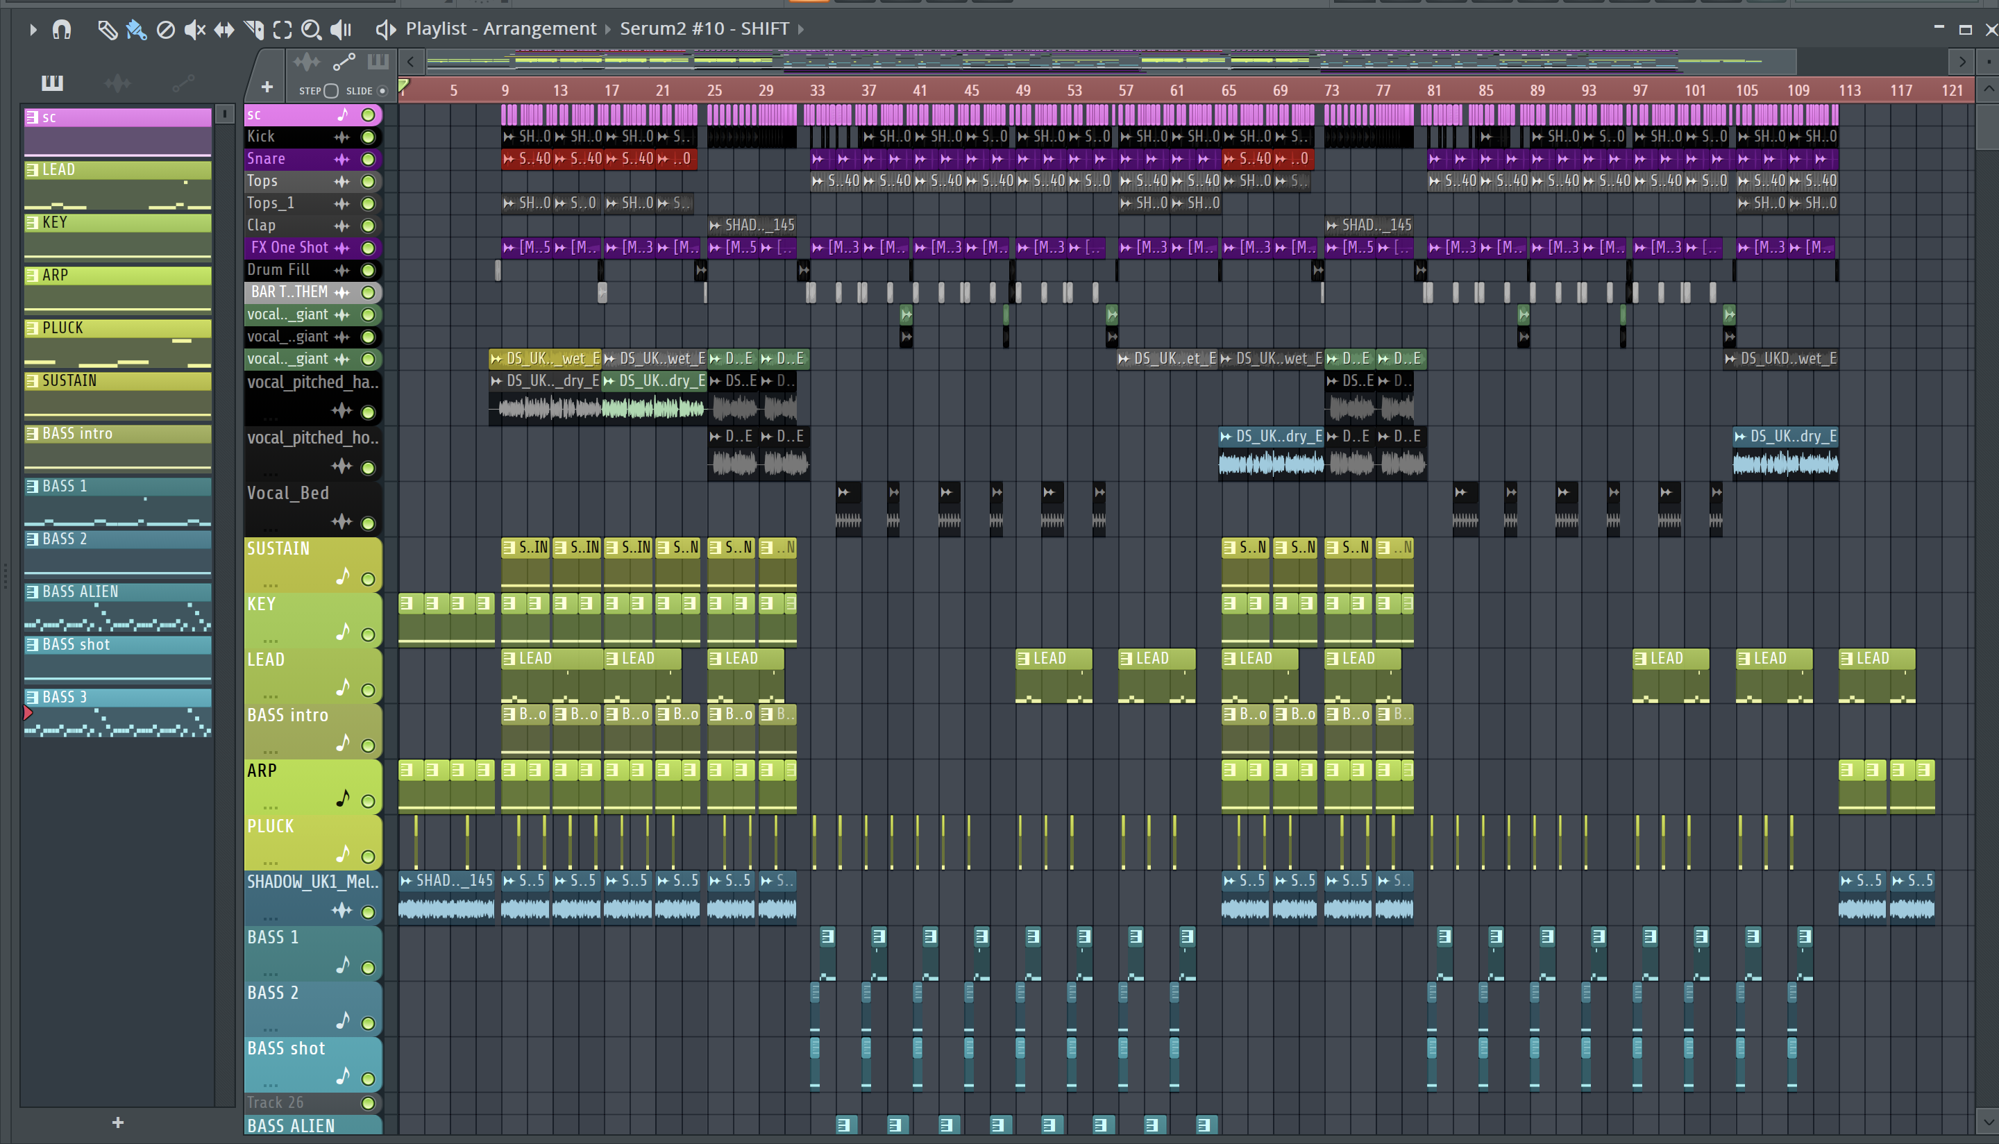
Task: Select the Paint brush tool
Action: pos(136,30)
